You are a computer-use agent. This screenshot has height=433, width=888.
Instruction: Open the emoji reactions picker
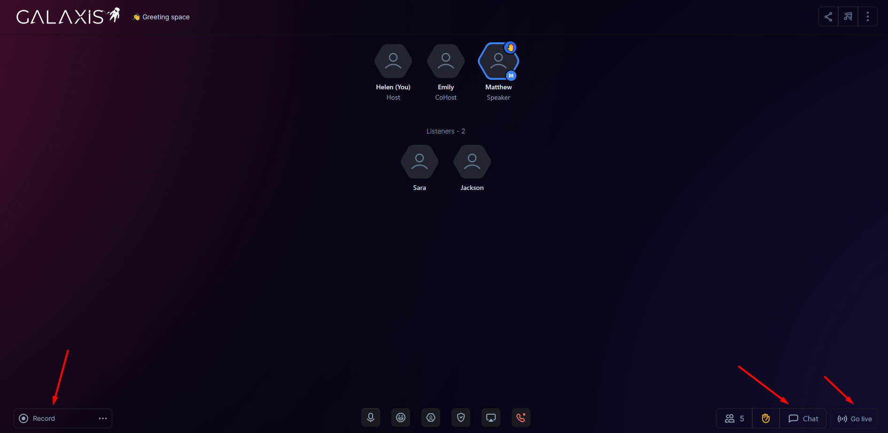(x=401, y=417)
